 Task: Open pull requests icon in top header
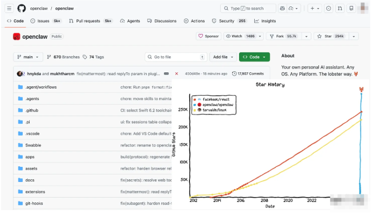[x=340, y=9]
